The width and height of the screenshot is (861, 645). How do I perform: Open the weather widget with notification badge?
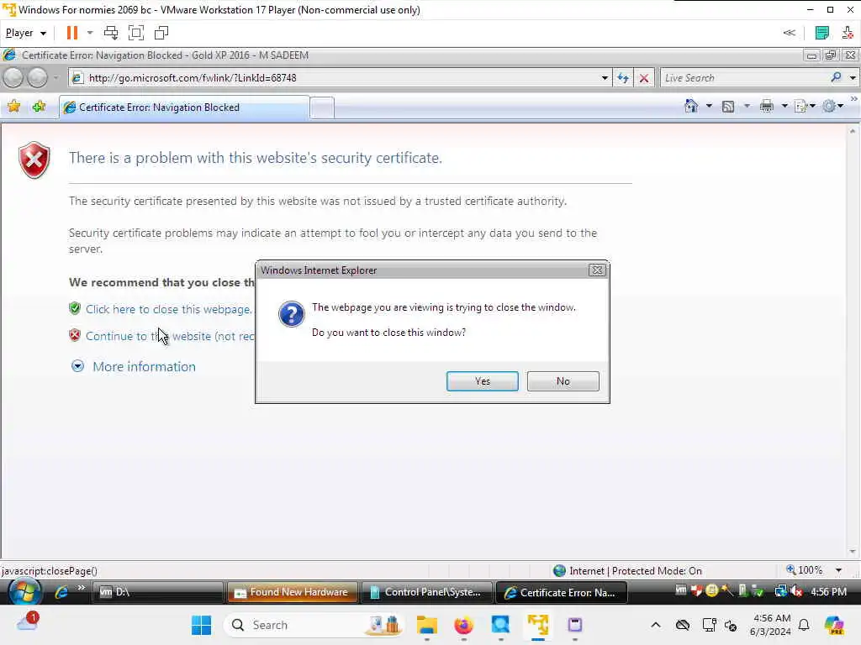[x=28, y=622]
